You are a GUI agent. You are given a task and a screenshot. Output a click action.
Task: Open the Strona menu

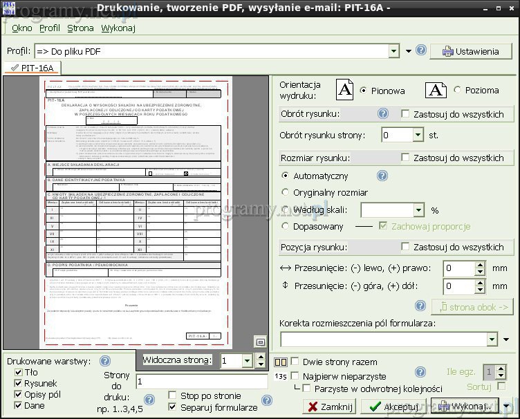80,28
